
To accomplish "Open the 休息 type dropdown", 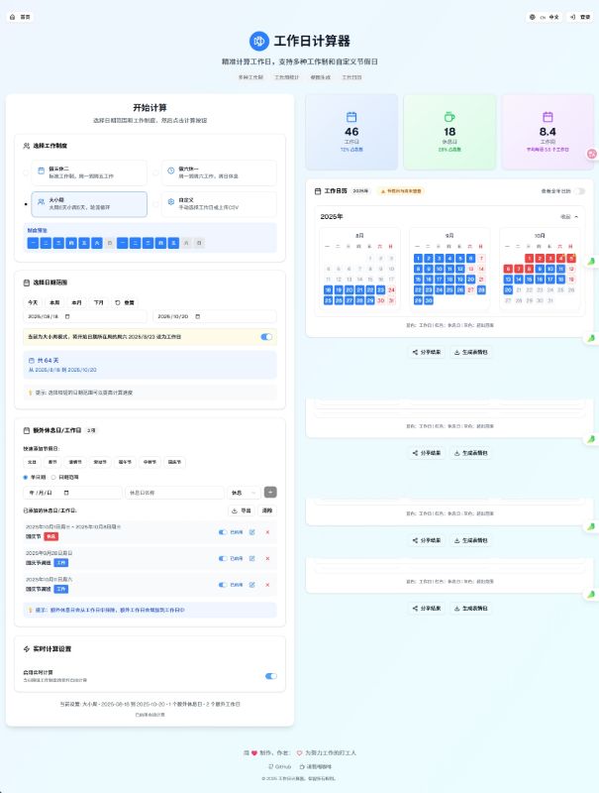I will tap(244, 492).
